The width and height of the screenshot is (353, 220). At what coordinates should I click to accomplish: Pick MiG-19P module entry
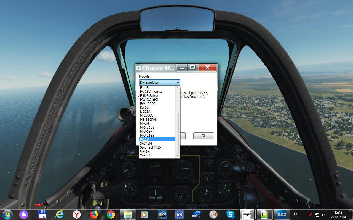pos(157,131)
